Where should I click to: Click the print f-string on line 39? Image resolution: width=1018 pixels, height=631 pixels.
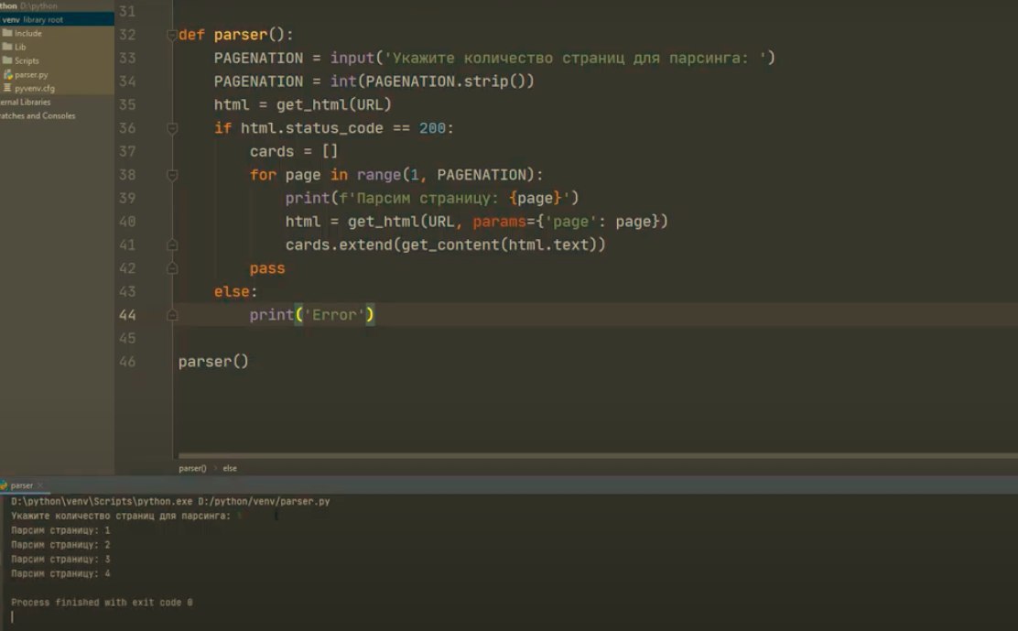pos(432,198)
